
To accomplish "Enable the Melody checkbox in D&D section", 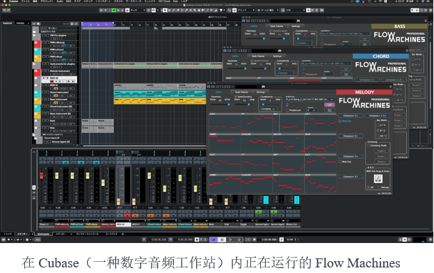I will 379,187.
